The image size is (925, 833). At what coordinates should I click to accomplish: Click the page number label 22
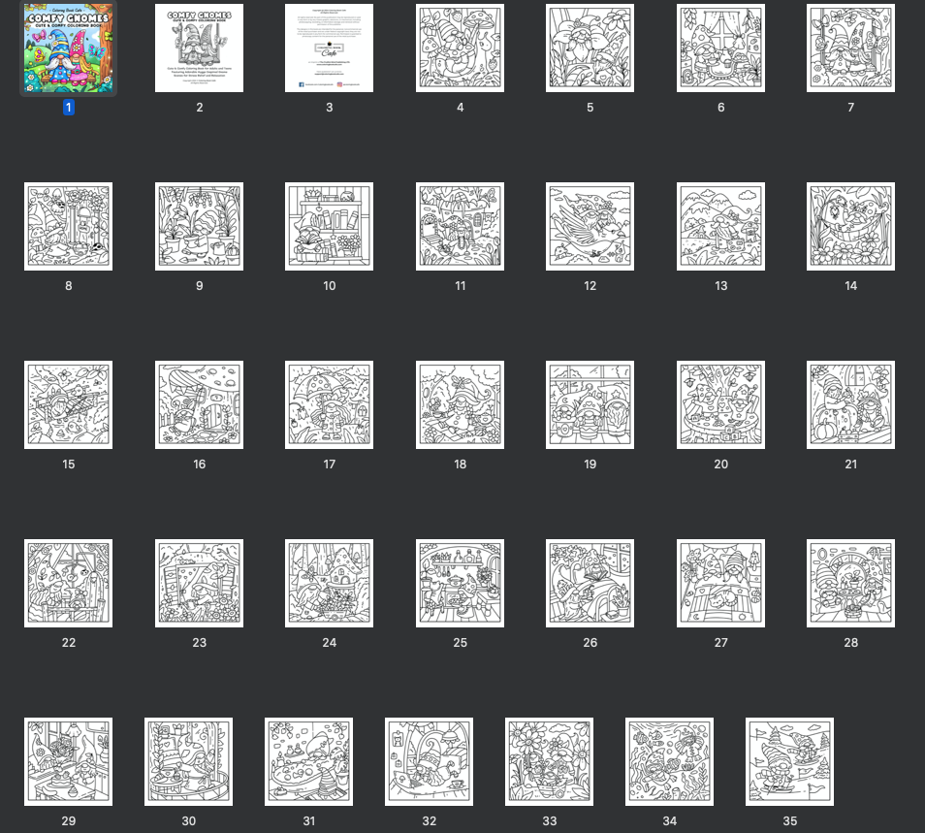(x=69, y=643)
